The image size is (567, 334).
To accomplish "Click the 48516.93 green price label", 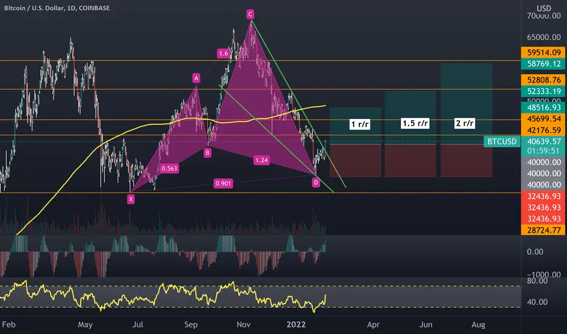I will point(544,107).
